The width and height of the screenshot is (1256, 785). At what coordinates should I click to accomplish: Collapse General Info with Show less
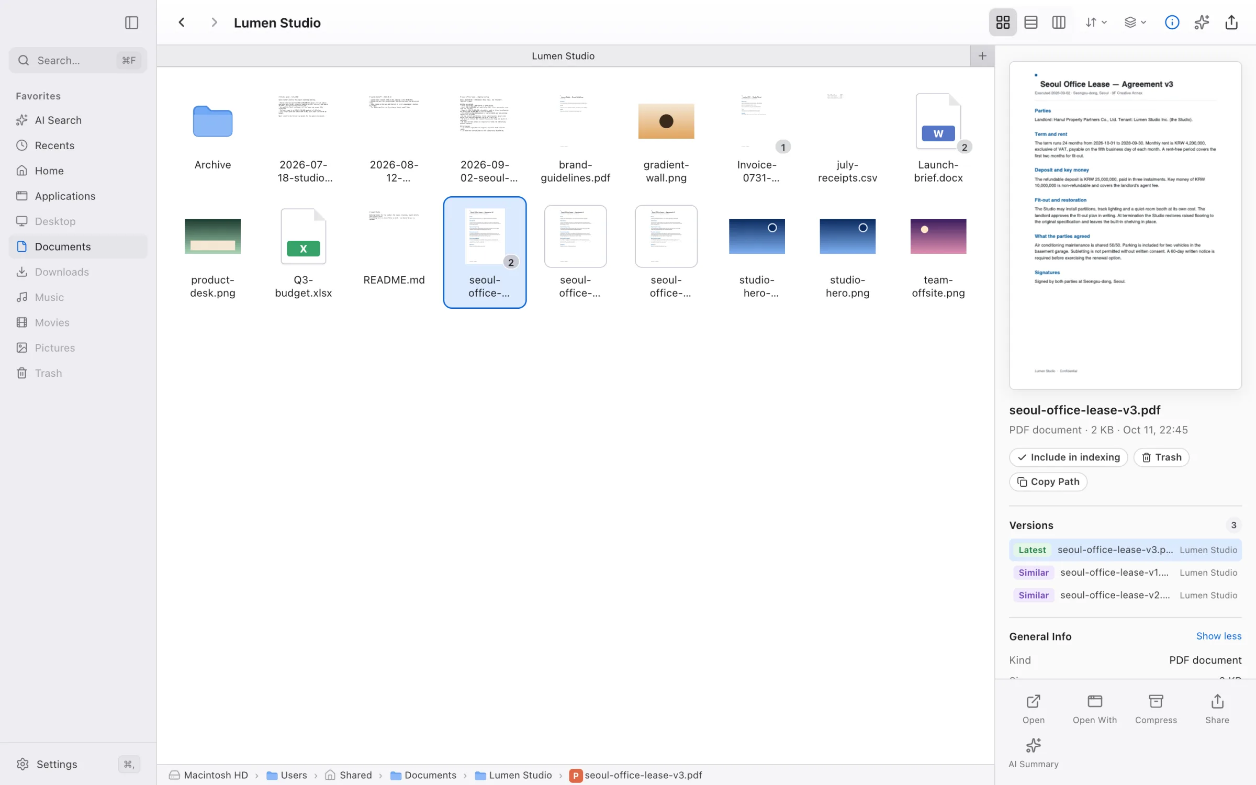(1218, 636)
